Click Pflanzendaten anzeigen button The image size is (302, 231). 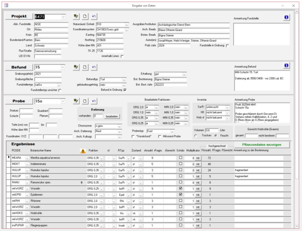coord(262,145)
